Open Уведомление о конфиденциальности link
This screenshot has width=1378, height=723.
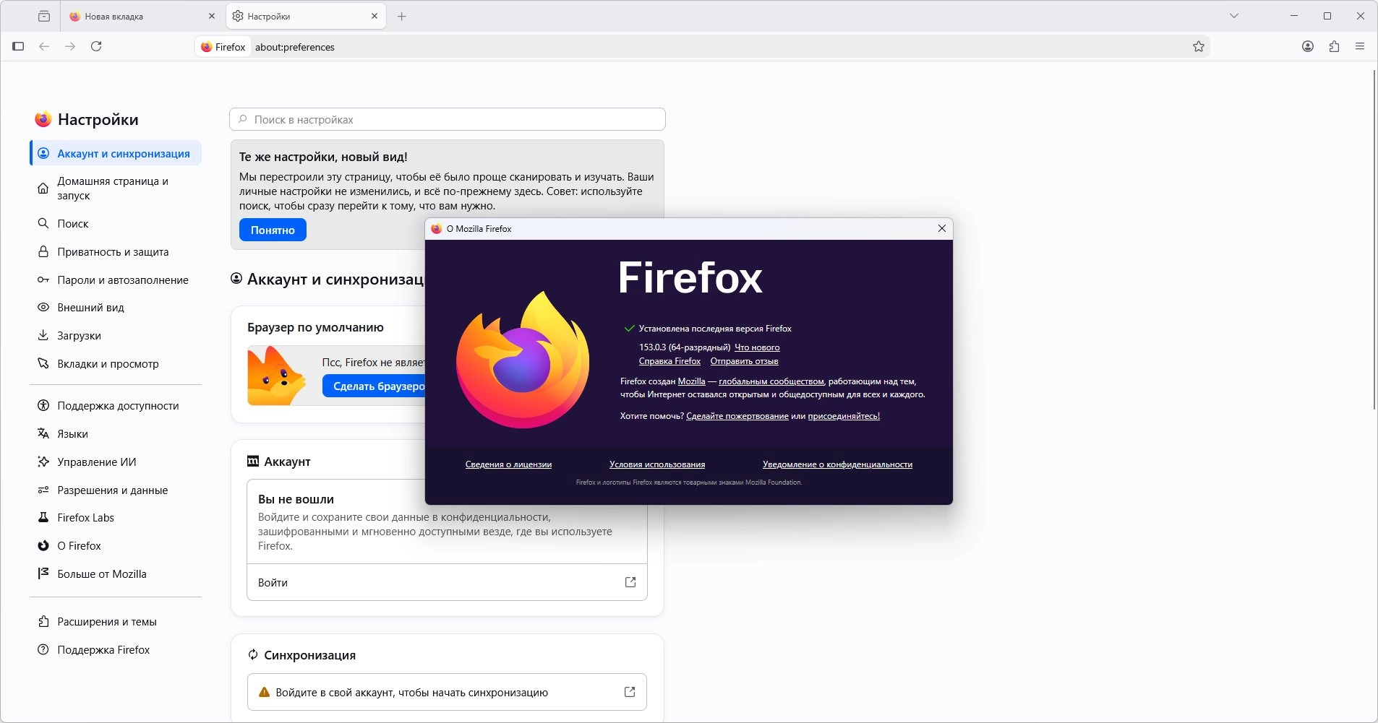[837, 464]
